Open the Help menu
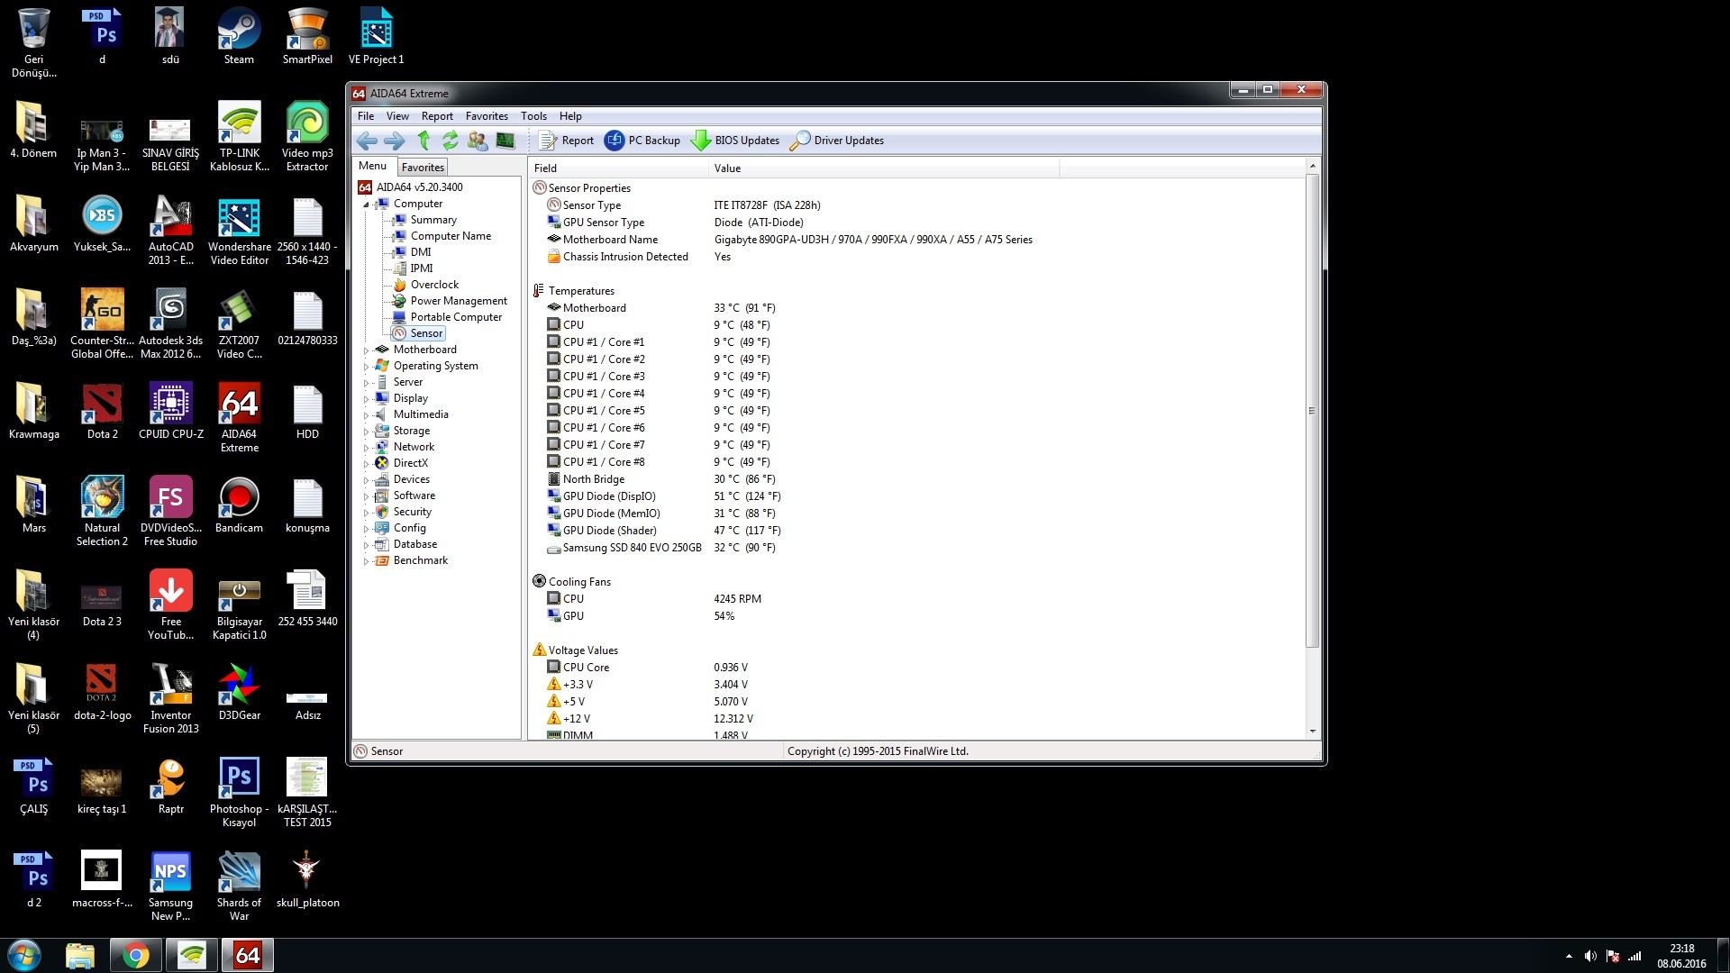Viewport: 1730px width, 973px height. pos(570,116)
